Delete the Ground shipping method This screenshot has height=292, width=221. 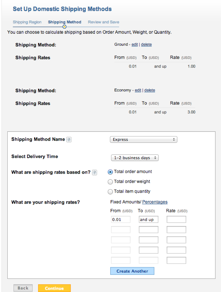[146, 44]
